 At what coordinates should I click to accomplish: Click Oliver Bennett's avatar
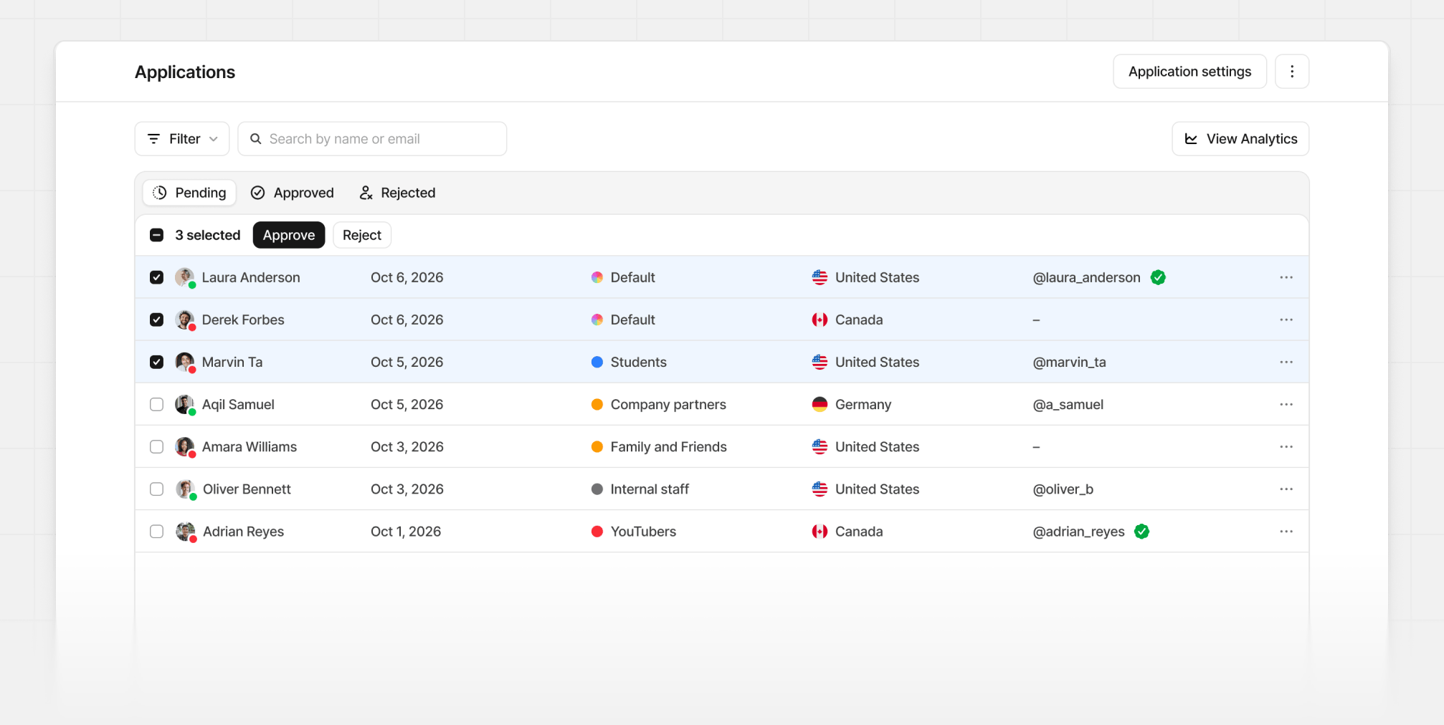pyautogui.click(x=186, y=489)
